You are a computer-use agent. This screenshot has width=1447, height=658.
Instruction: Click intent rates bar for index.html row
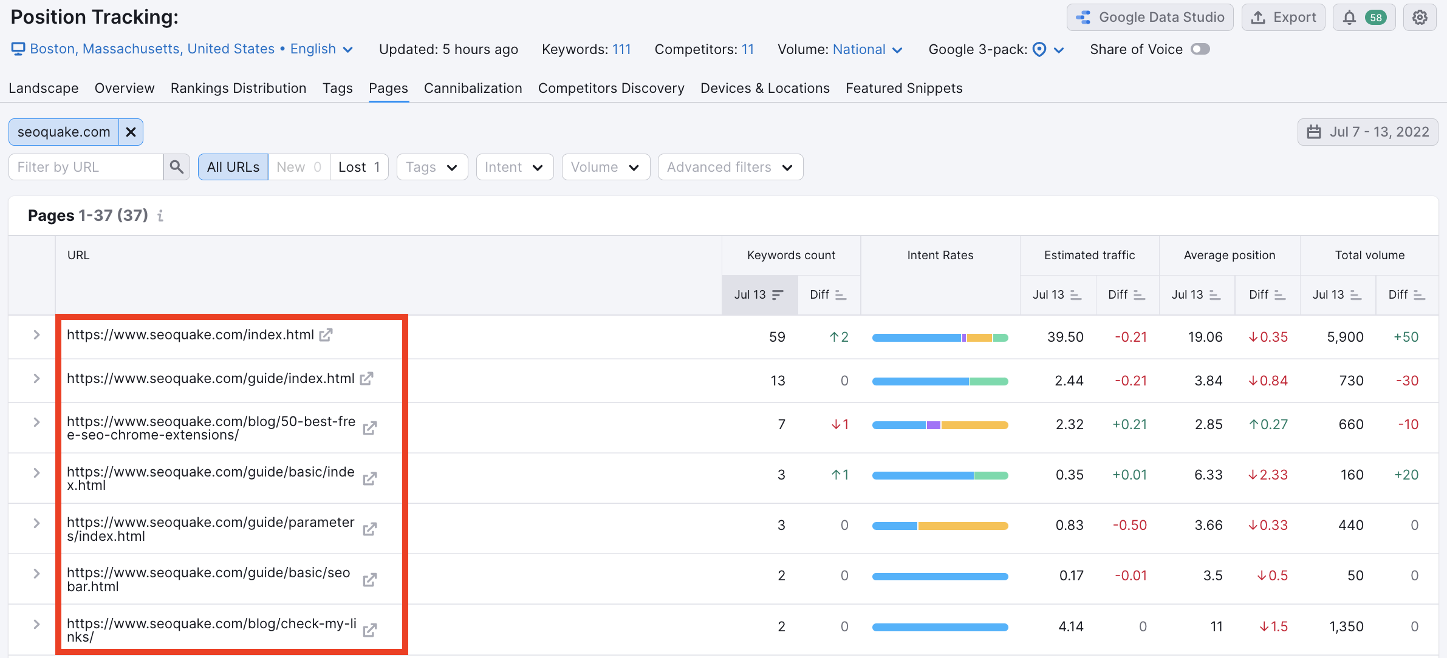tap(940, 337)
